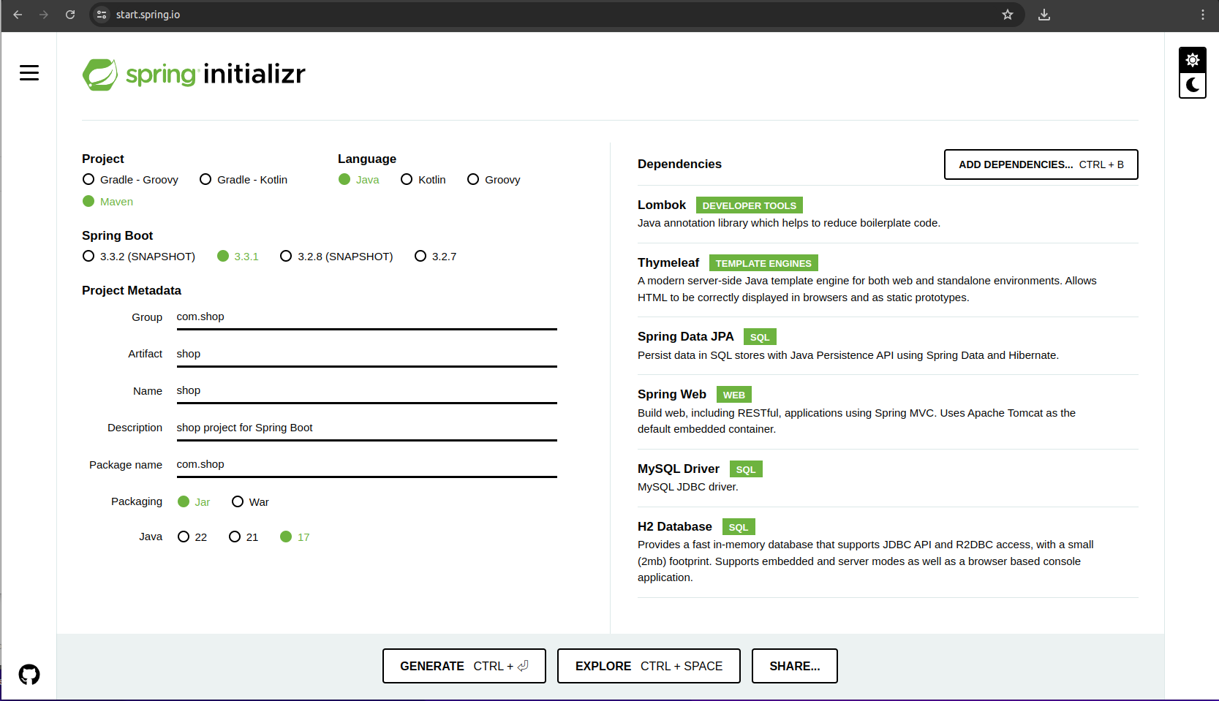Pick Java version 22
Viewport: 1219px width, 701px height.
[192, 537]
